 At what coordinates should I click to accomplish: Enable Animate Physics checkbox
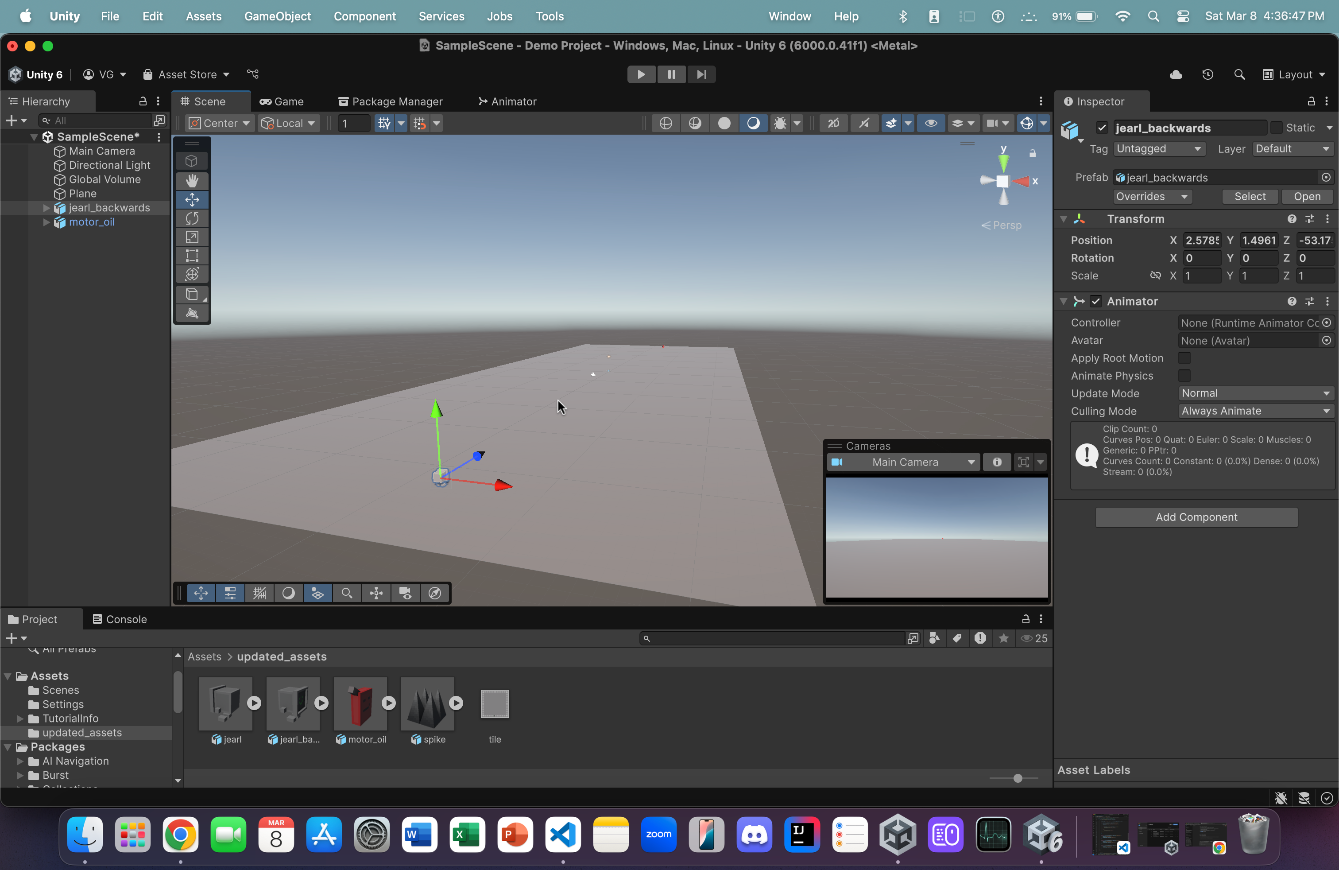pos(1184,375)
